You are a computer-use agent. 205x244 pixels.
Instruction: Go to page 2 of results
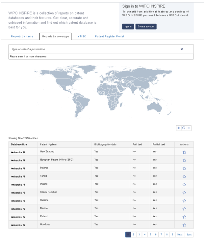tap(133, 234)
